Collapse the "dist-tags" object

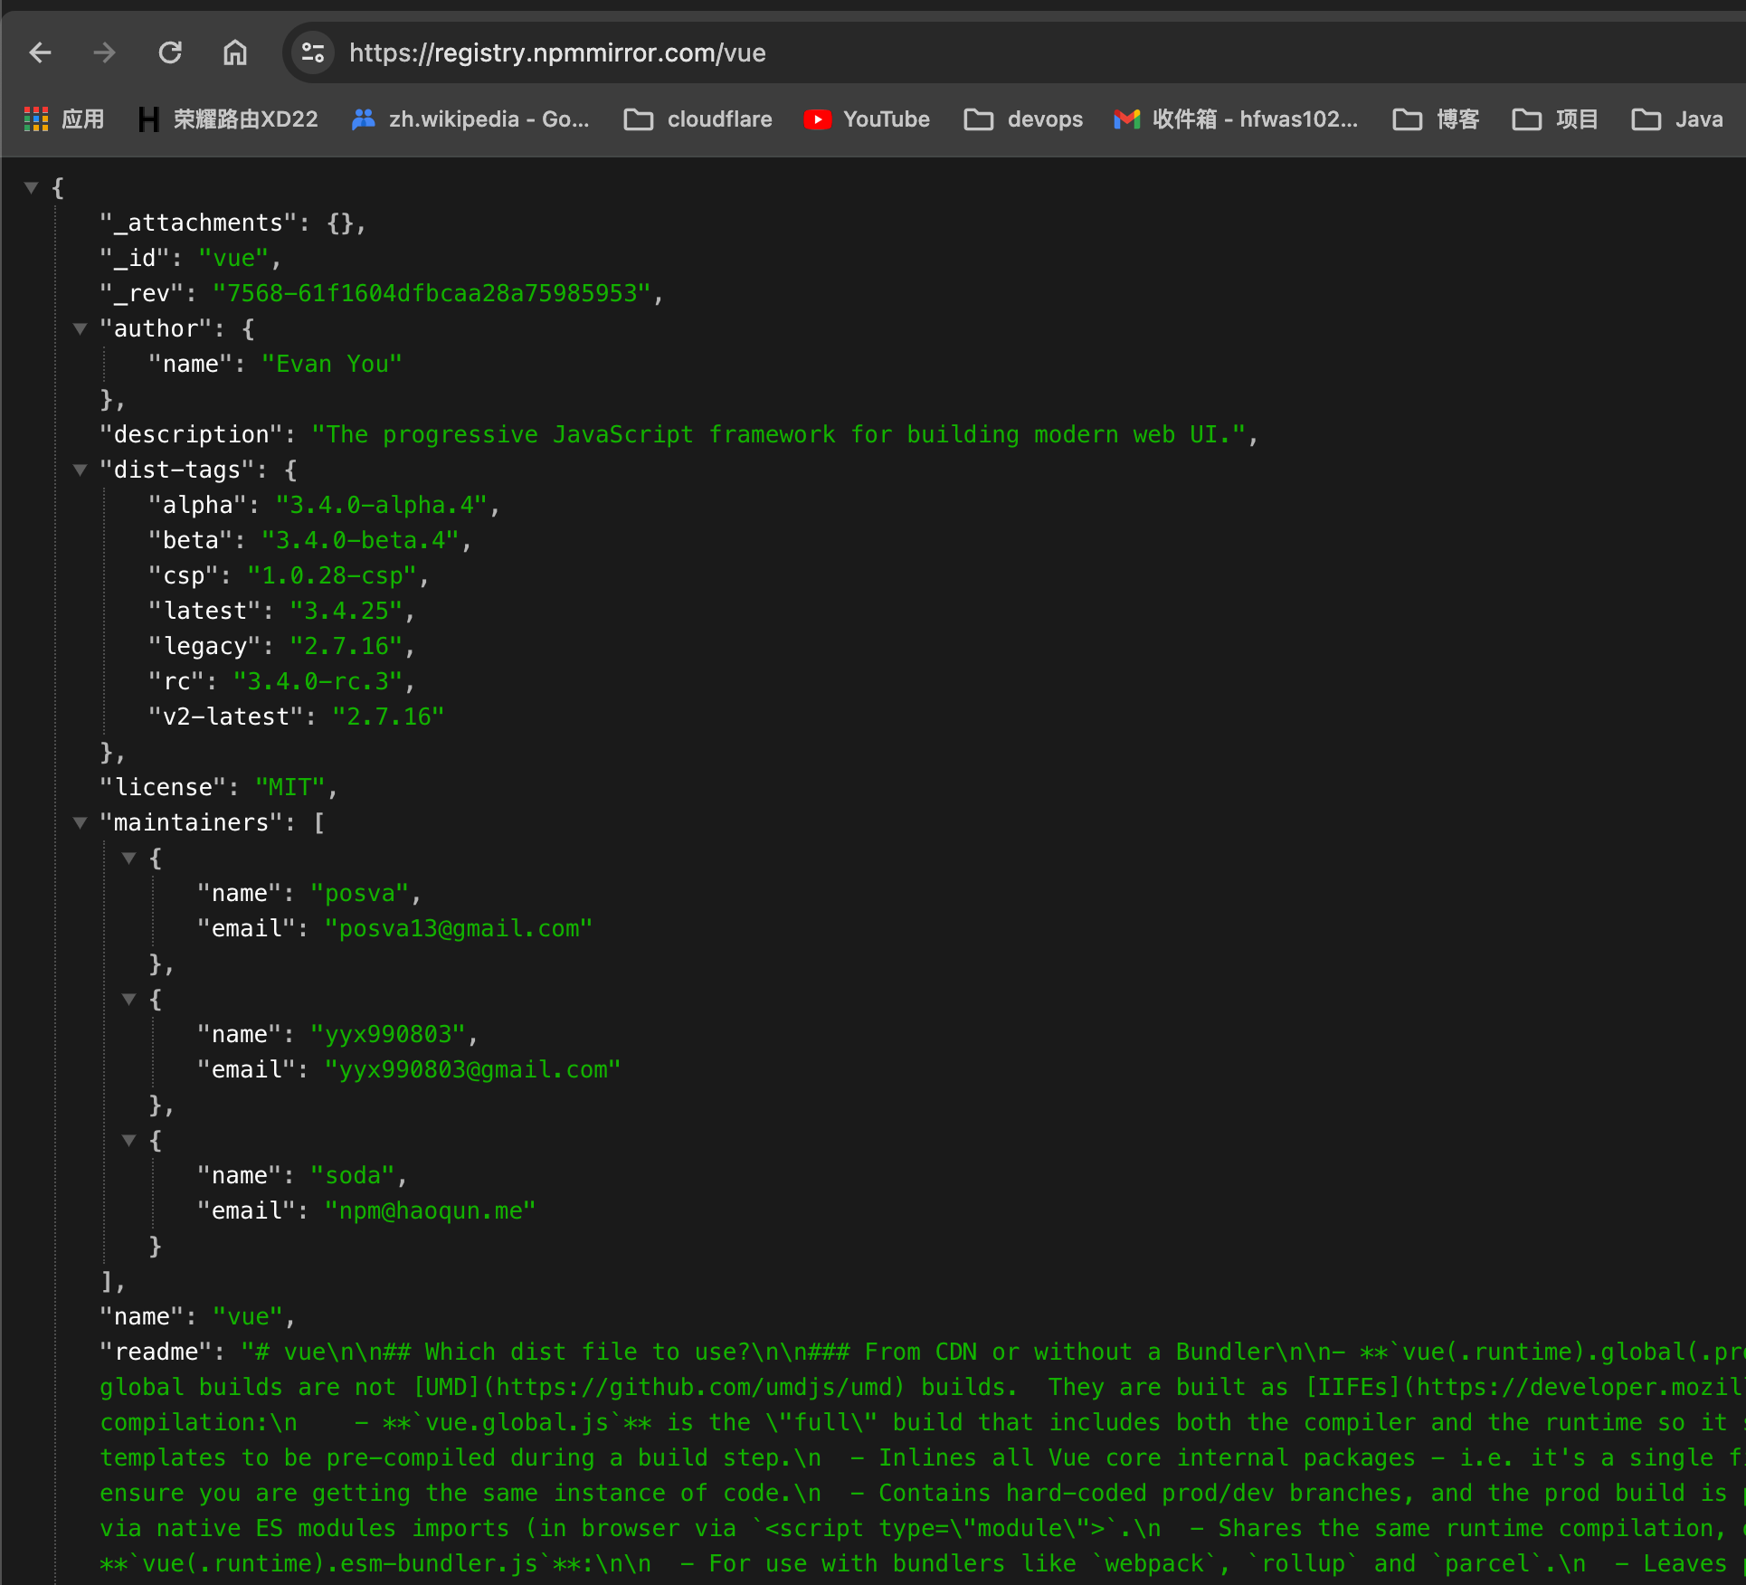pyautogui.click(x=81, y=470)
